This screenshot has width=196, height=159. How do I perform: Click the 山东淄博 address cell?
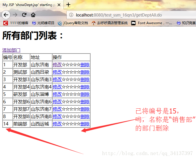click(x=41, y=94)
